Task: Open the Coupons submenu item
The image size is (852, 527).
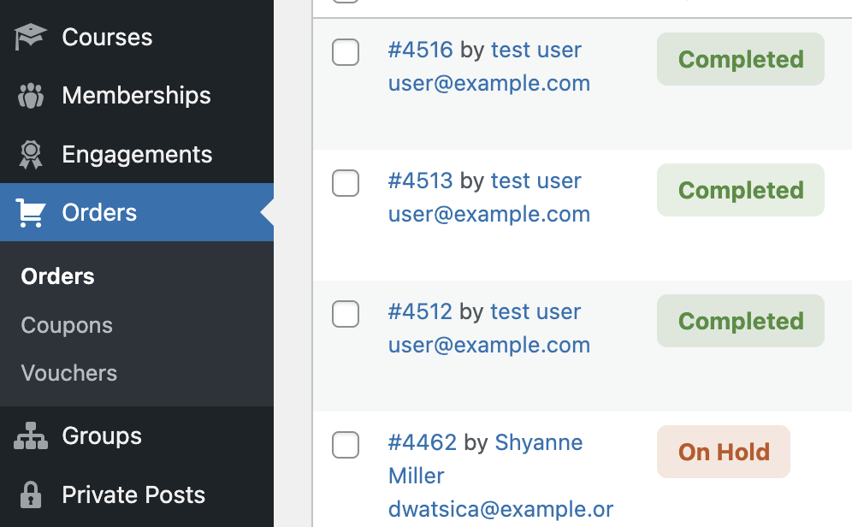Action: 67,325
